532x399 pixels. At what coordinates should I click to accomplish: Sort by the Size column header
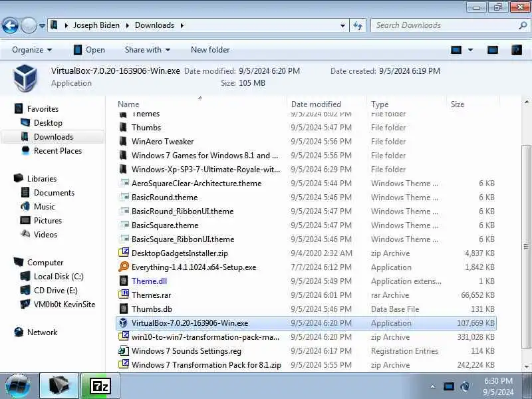pyautogui.click(x=457, y=104)
